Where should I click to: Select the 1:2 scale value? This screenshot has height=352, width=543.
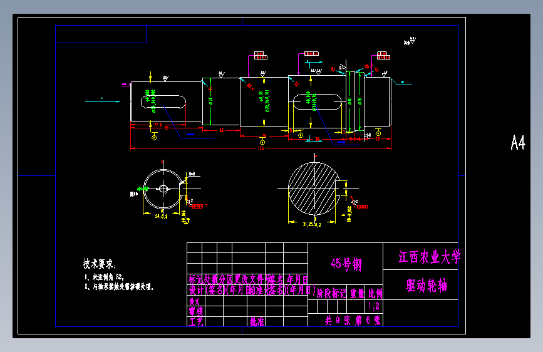coord(374,306)
